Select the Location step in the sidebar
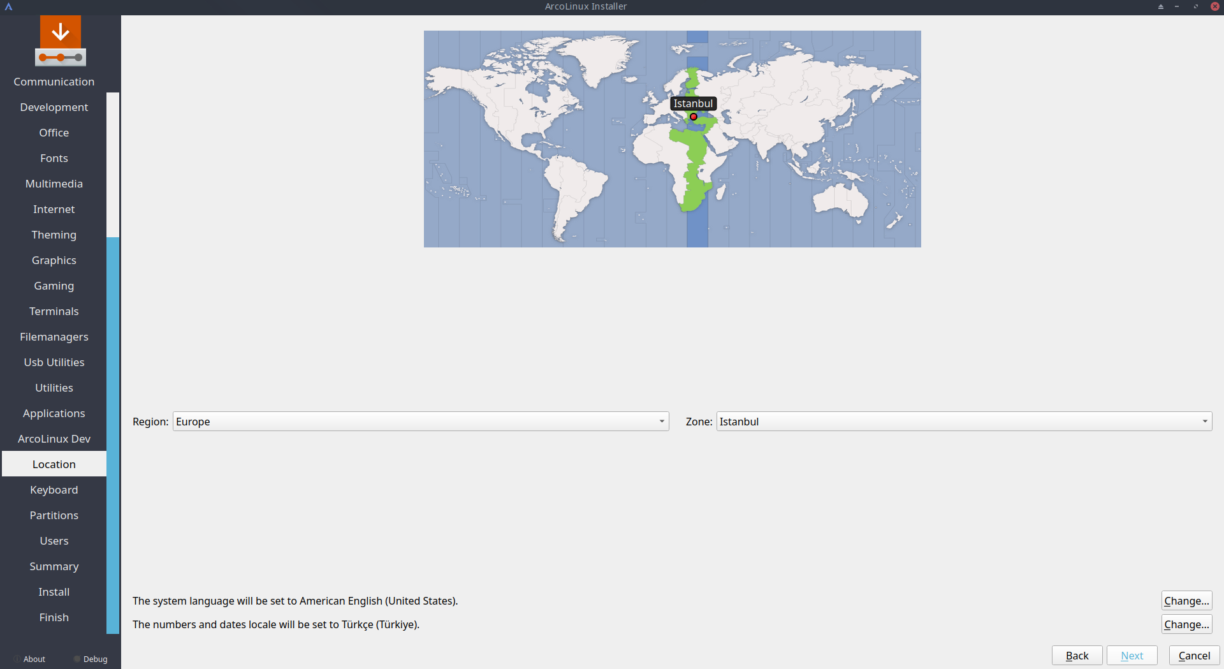Screen dimensions: 1224x669 (54, 464)
